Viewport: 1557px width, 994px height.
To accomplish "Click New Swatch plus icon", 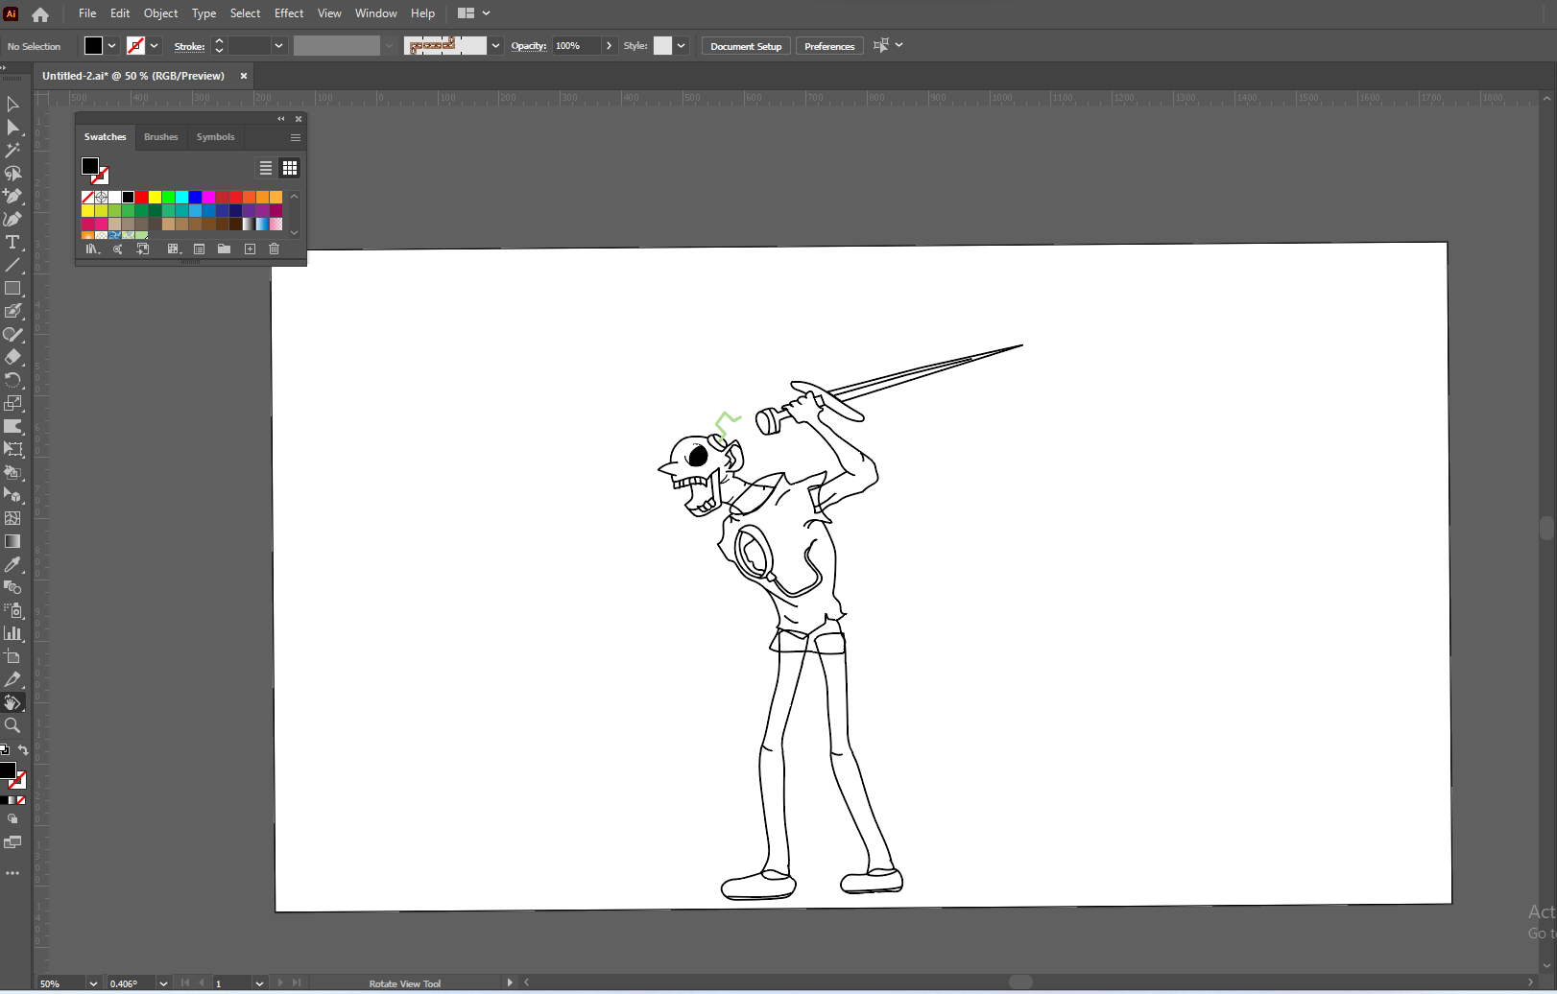I will (x=250, y=248).
